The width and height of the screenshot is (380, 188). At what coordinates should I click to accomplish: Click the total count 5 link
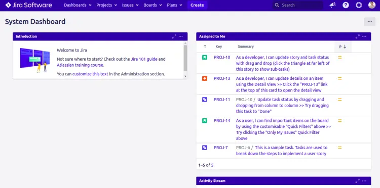212,165
